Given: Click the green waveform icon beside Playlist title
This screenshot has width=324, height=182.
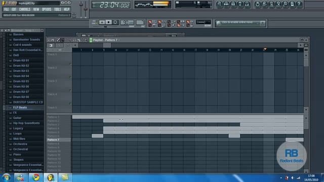Looking at the screenshot, I should 91,40.
